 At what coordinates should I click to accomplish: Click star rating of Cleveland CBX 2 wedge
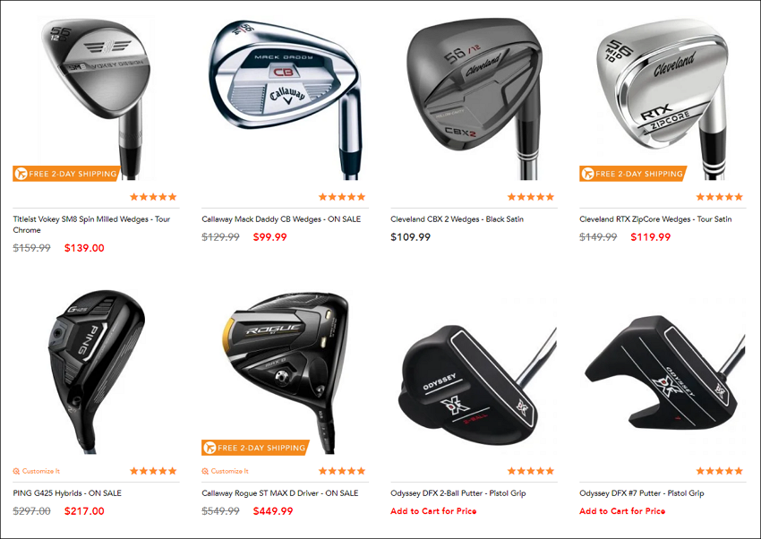[531, 197]
